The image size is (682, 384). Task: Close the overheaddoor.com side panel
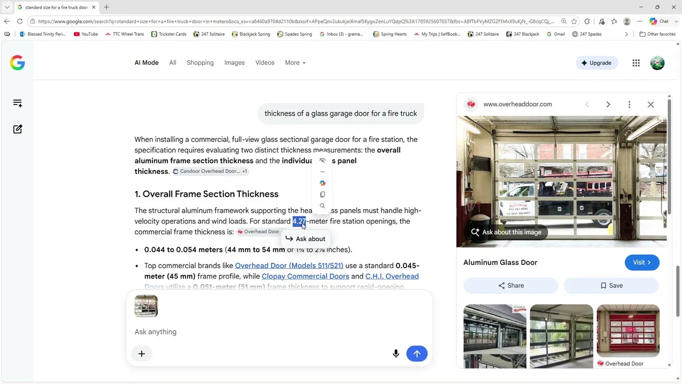click(x=651, y=105)
